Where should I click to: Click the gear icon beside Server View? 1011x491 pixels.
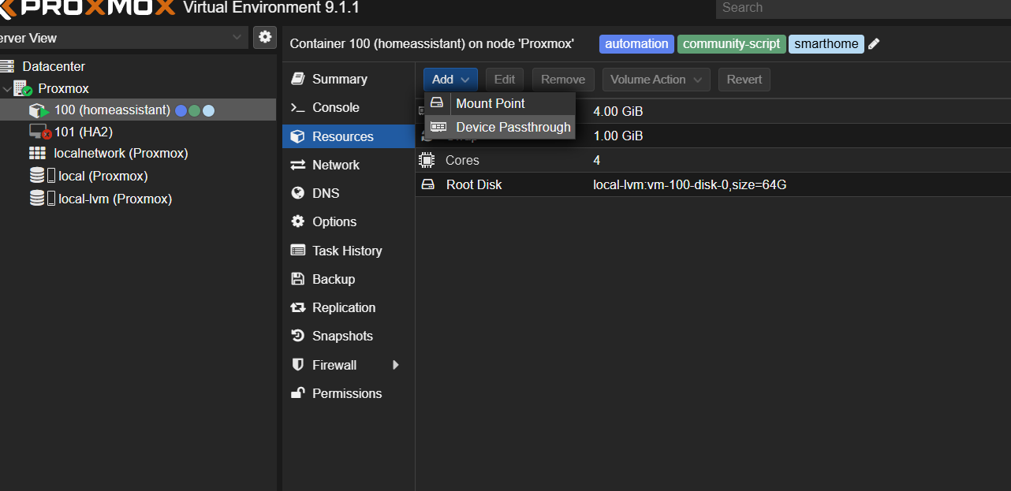pos(265,37)
